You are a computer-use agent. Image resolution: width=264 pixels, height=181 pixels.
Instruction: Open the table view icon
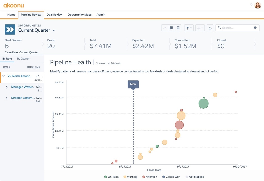click(x=178, y=28)
